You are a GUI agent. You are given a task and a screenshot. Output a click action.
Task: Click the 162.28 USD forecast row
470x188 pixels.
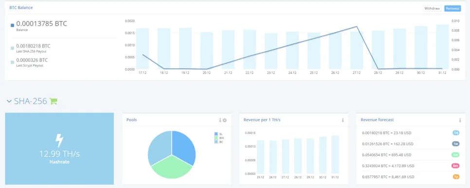point(411,144)
